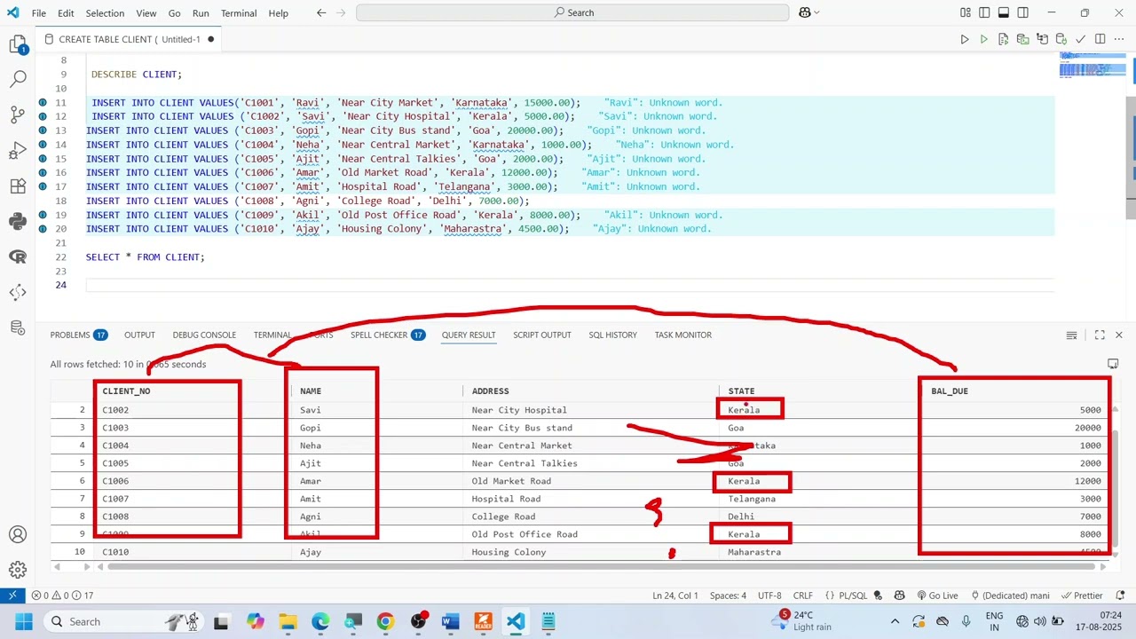This screenshot has height=639, width=1136.
Task: Change the UTF-8 file encoding
Action: (x=770, y=596)
